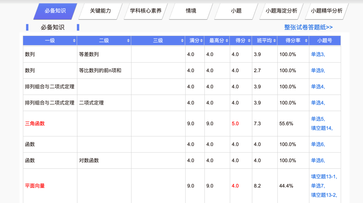The width and height of the screenshot is (363, 203).
Task: Open the 学科核心素养 tab
Action: pos(146,11)
